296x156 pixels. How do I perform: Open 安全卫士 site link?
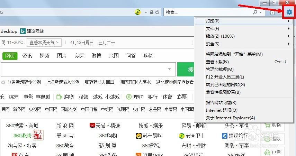click(192, 136)
